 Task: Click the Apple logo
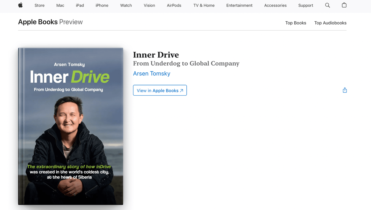coord(20,5)
